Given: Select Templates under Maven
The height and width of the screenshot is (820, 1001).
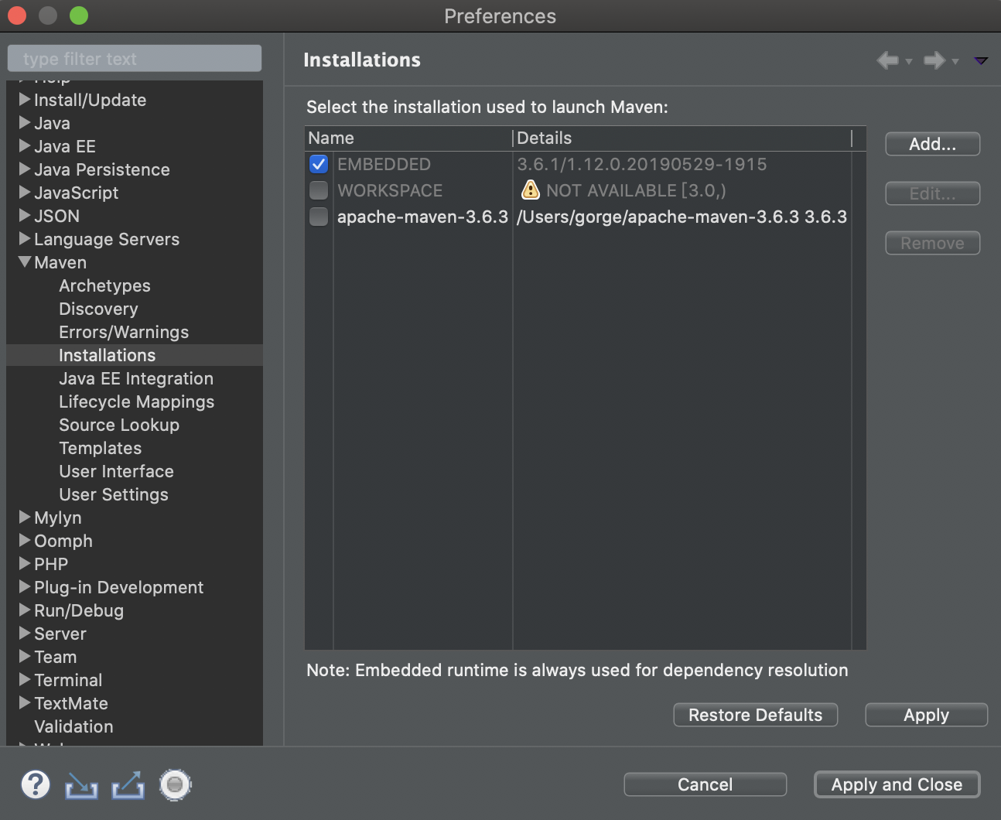Looking at the screenshot, I should pyautogui.click(x=101, y=448).
